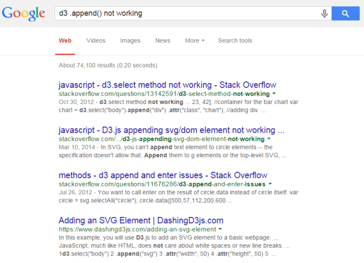This screenshot has width=364, height=263.
Task: Open 'Adding an SVG Element | DashingD3js.com' result
Action: [141, 220]
